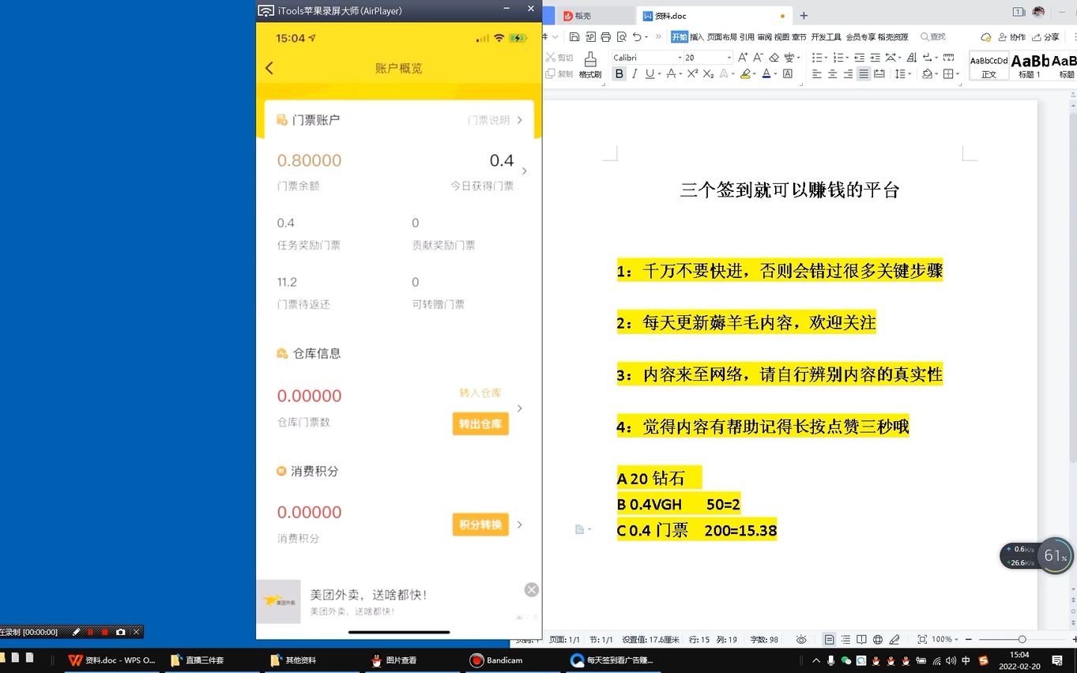The height and width of the screenshot is (673, 1077).
Task: Expand the 消费积分 row chevron
Action: click(520, 524)
